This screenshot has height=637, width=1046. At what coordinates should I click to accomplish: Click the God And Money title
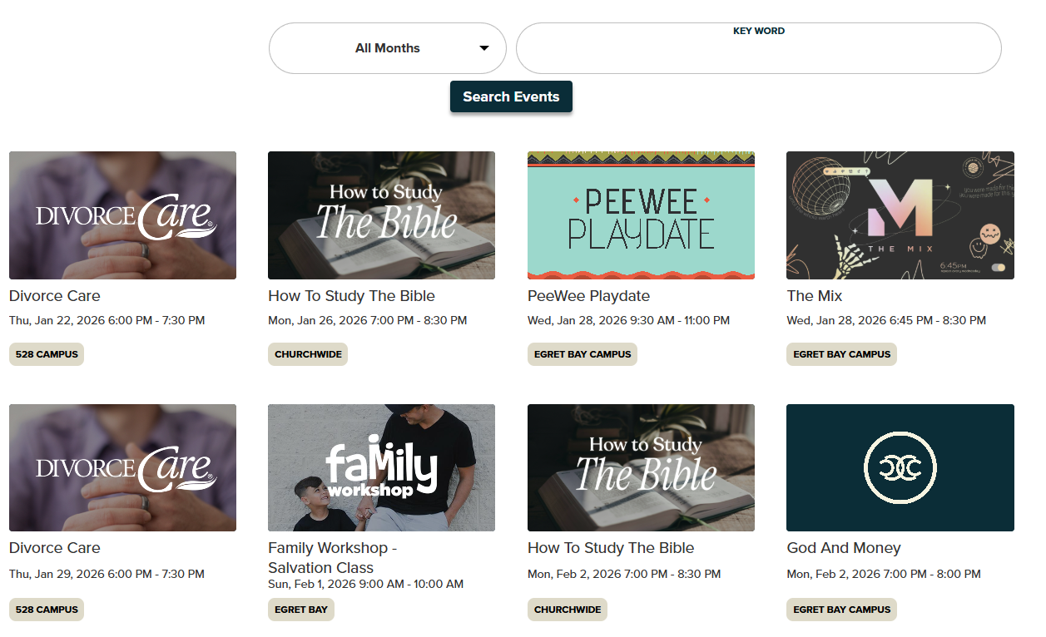(843, 548)
